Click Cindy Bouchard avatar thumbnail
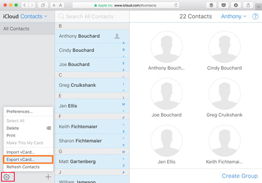 224,47
